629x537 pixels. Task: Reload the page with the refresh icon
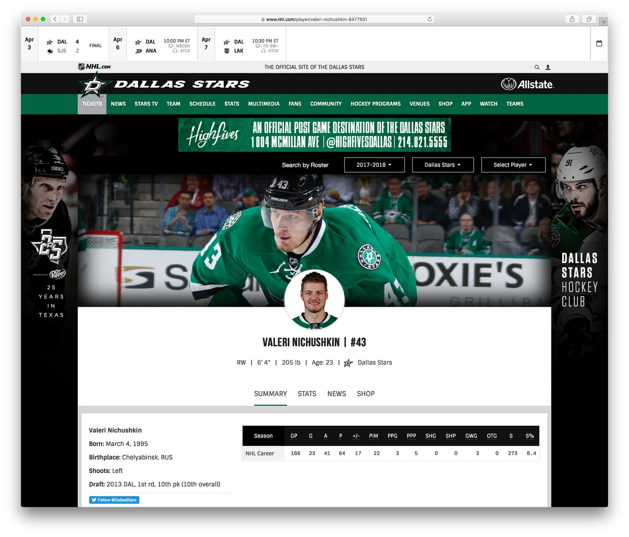[x=430, y=19]
